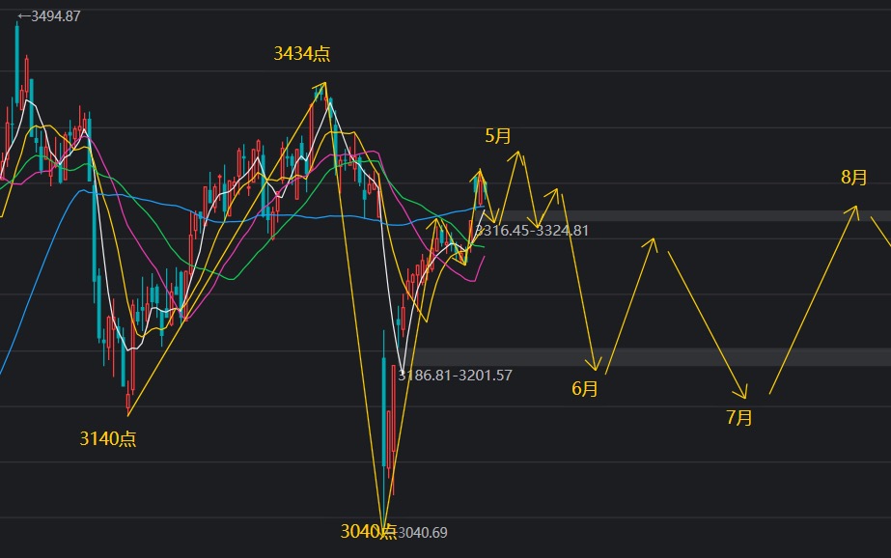
Task: Click the yellow 3040点 bottom annotation
Action: [368, 531]
